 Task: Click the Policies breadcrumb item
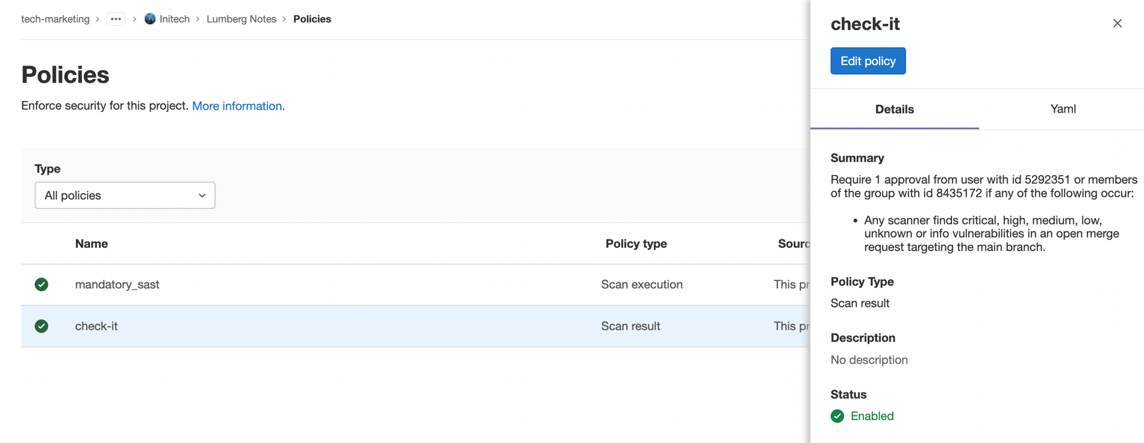tap(312, 19)
